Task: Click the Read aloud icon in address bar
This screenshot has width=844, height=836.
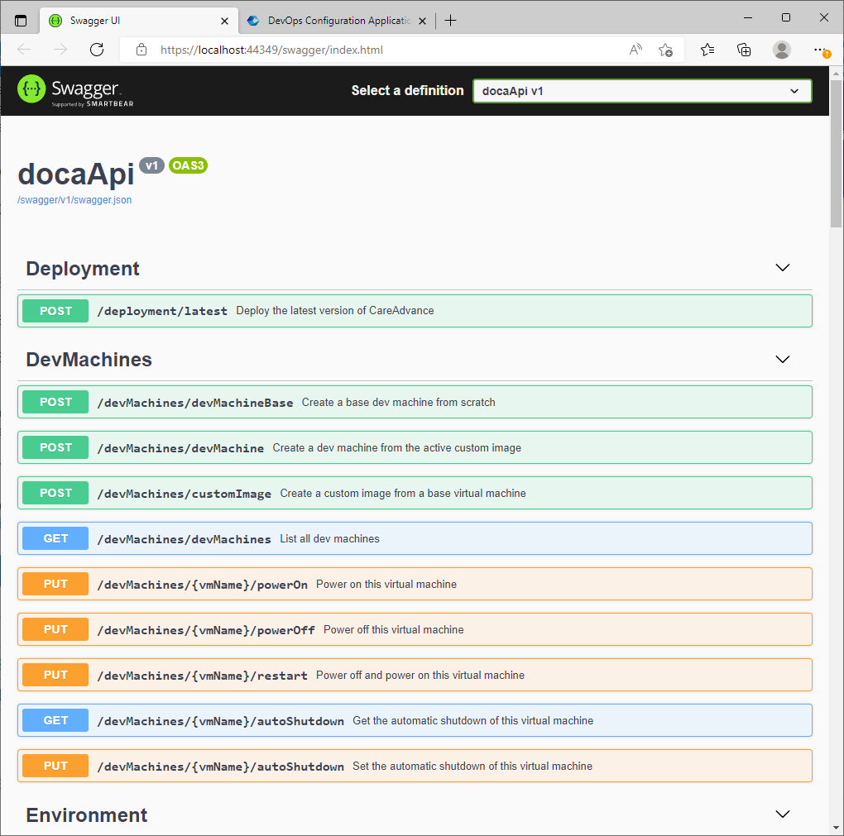Action: pos(634,50)
